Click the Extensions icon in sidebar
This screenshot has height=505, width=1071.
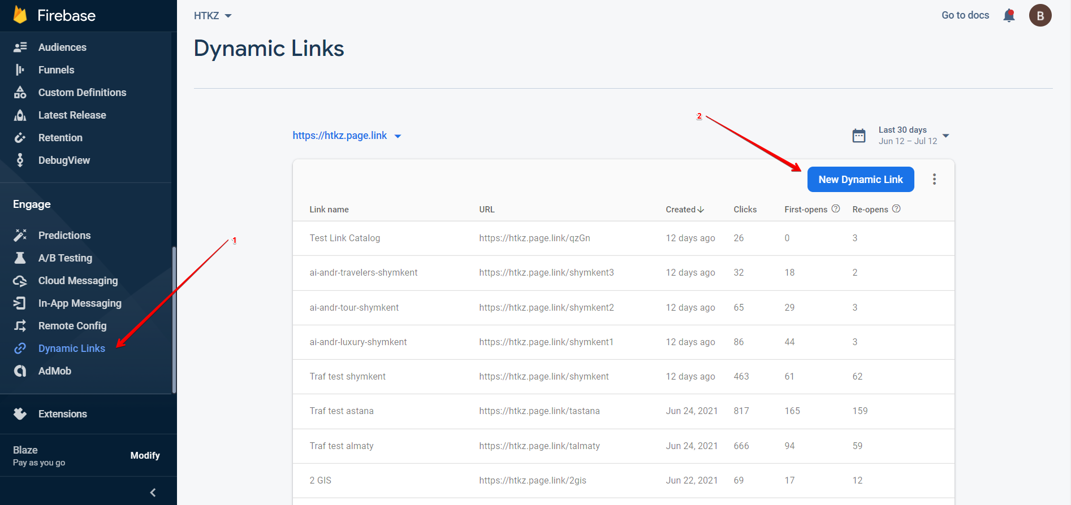20,414
